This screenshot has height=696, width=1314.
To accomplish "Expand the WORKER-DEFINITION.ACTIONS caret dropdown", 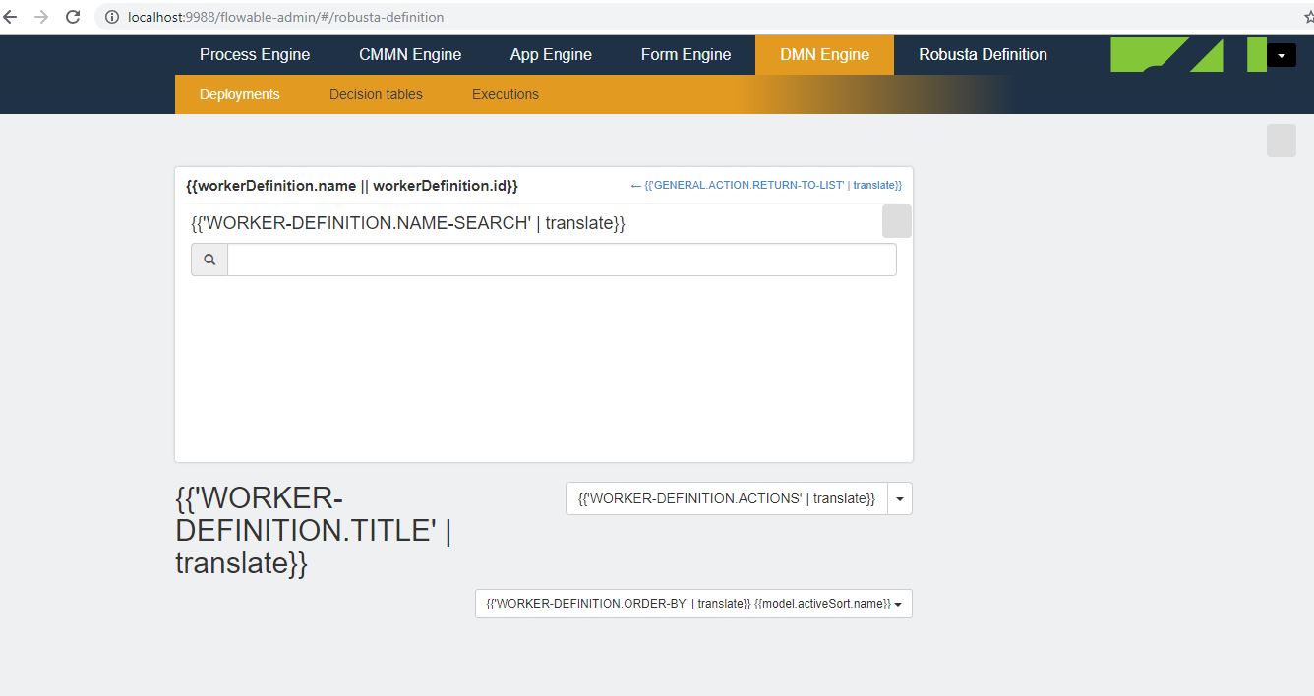I will coord(900,499).
